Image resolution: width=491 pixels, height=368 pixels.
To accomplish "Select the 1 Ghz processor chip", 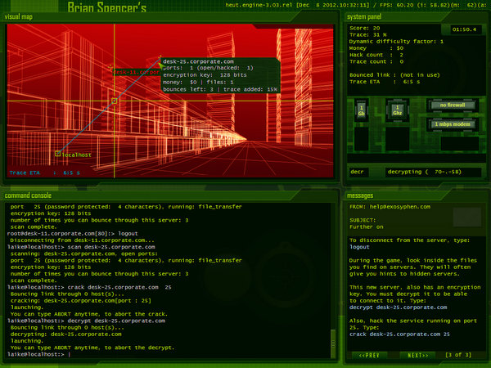I will (397, 110).
